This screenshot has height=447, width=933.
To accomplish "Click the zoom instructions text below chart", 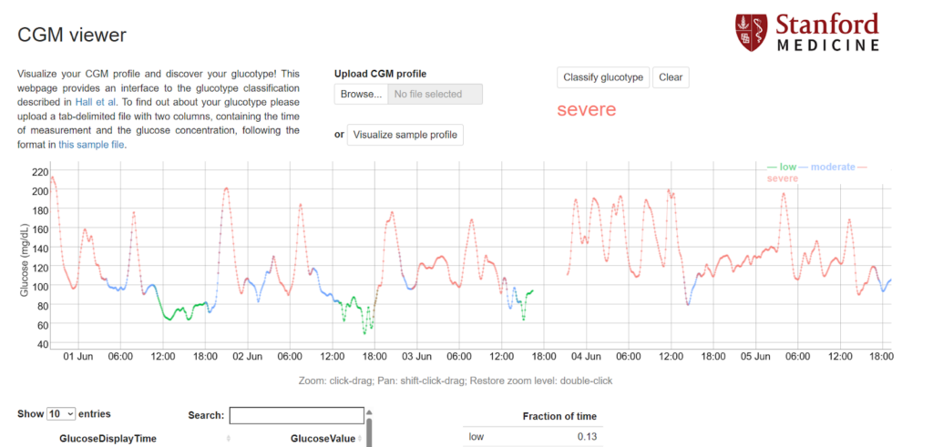I will pyautogui.click(x=456, y=381).
